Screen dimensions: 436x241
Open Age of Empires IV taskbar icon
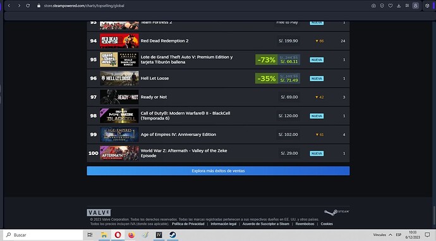(159, 235)
